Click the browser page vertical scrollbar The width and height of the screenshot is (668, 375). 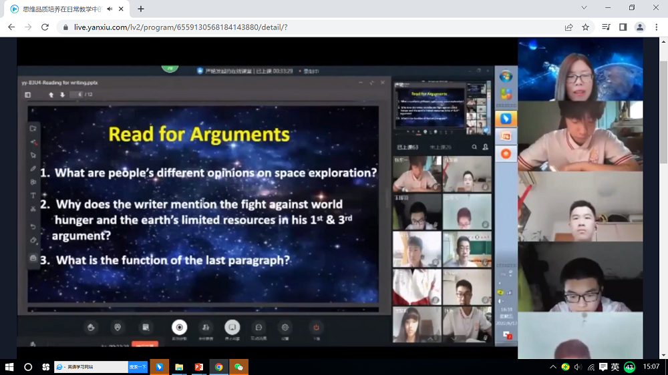[x=663, y=100]
